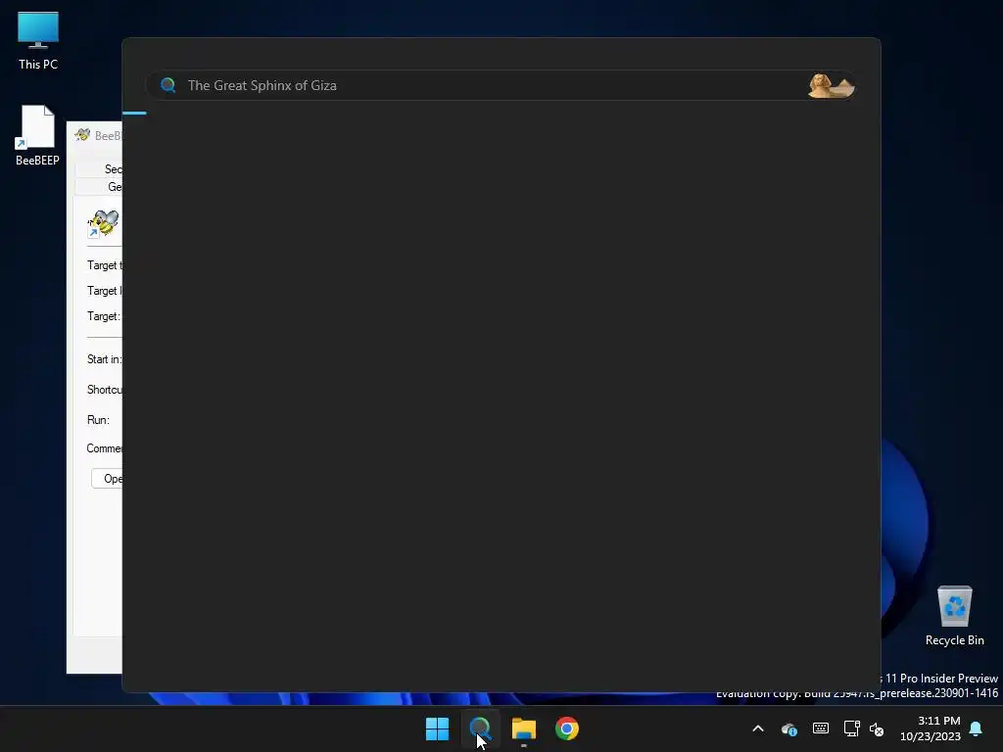Click the Target: label in properties window
The width and height of the screenshot is (1003, 752).
tap(104, 316)
